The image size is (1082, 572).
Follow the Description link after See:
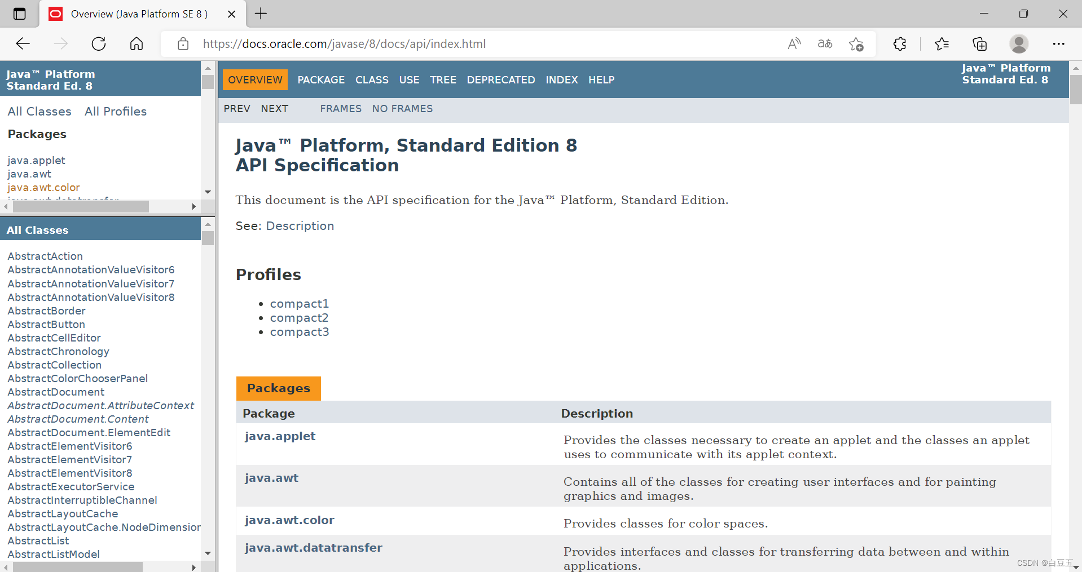click(300, 226)
